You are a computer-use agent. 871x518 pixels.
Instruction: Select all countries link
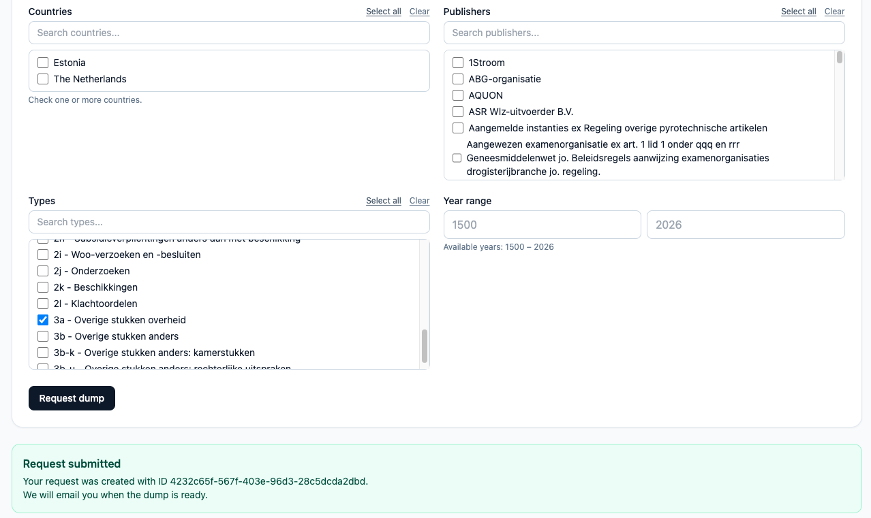(383, 12)
